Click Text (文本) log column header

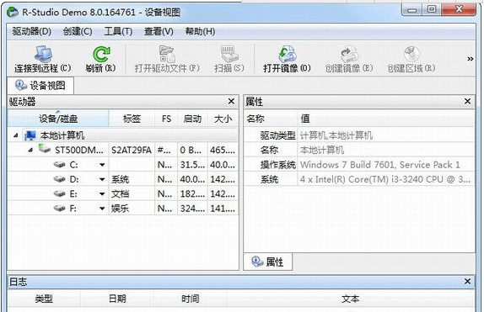[x=350, y=299]
